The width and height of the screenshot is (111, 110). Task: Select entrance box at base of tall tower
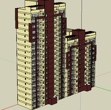(x=53, y=101)
